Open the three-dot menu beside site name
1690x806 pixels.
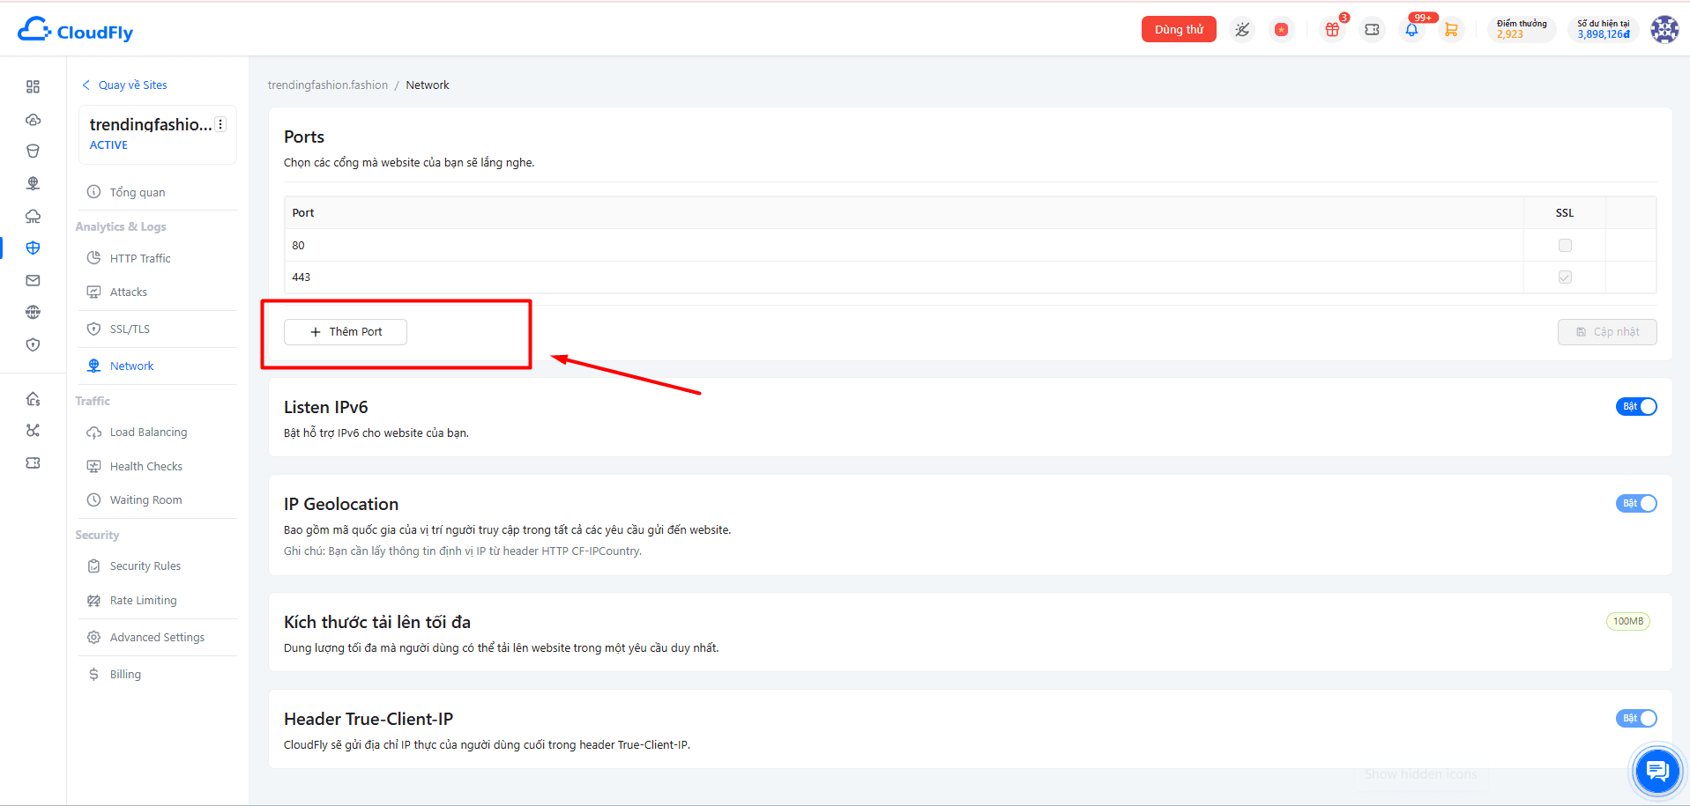coord(220,124)
